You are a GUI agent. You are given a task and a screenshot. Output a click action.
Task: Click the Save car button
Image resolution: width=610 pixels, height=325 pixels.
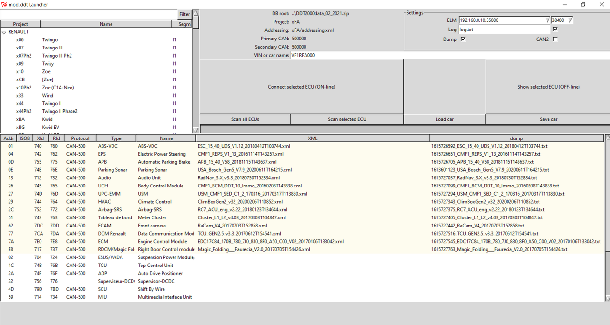point(548,119)
